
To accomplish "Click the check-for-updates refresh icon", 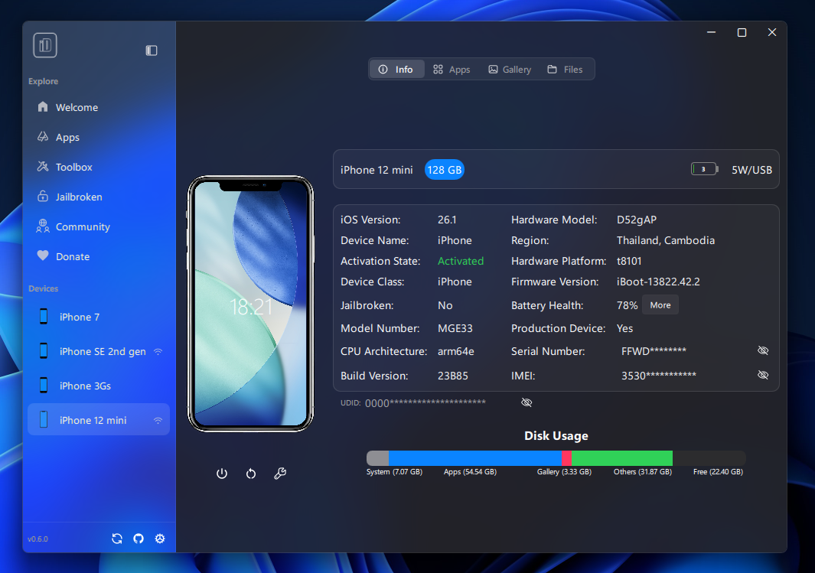I will pos(117,539).
